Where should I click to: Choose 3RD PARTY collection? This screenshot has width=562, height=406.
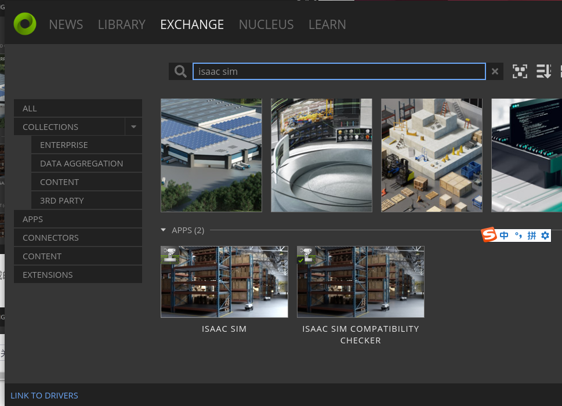point(86,201)
